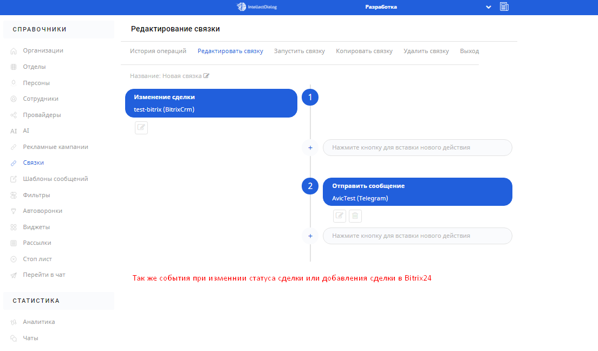Click the Виджеты icon in sidebar
The image size is (598, 351).
click(14, 227)
